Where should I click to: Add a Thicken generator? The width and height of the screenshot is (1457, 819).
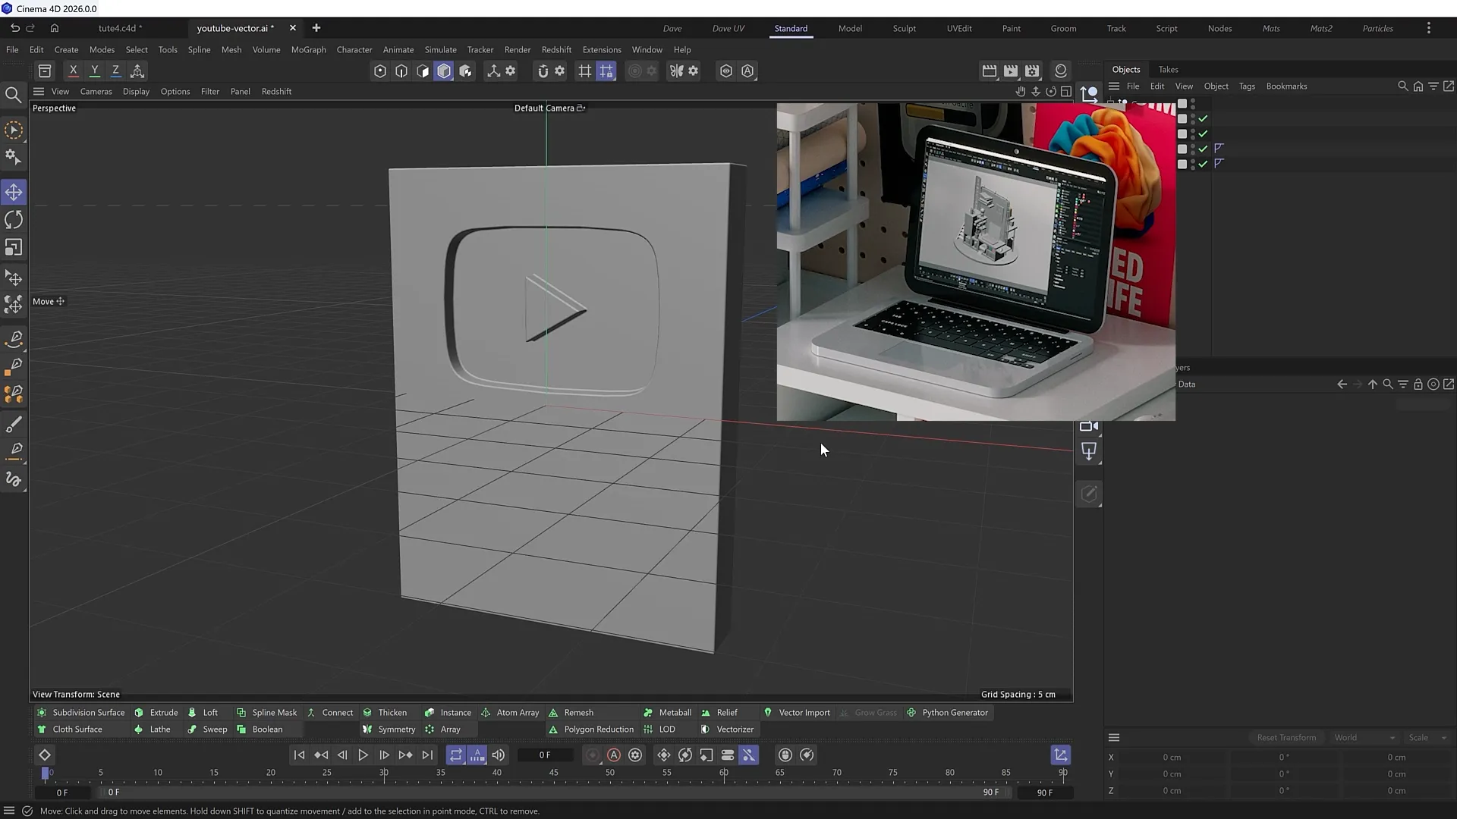pos(385,712)
